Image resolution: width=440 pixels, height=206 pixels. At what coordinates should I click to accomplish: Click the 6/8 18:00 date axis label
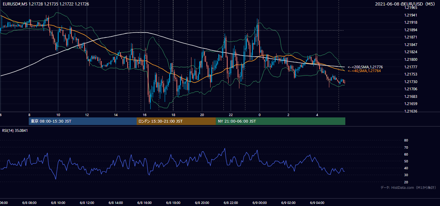(x=173, y=203)
